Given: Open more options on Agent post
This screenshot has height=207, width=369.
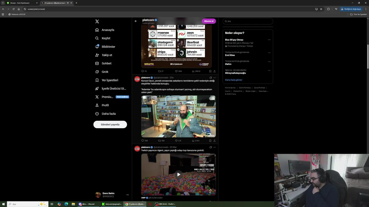Looking at the screenshot, I should point(214,147).
